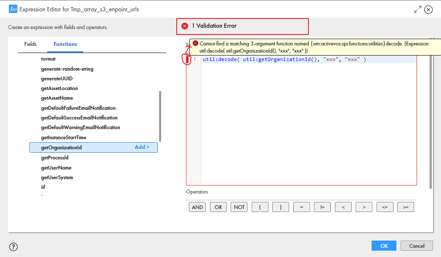Select the iif function
Viewport: 441px width, 257px height.
pyautogui.click(x=43, y=187)
